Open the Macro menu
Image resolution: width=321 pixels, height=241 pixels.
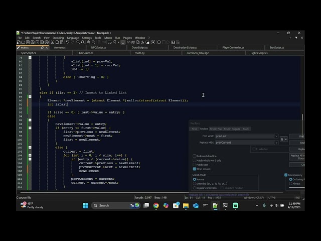point(108,38)
